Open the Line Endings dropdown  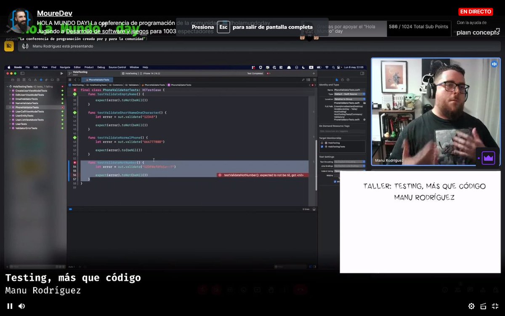tap(350, 166)
